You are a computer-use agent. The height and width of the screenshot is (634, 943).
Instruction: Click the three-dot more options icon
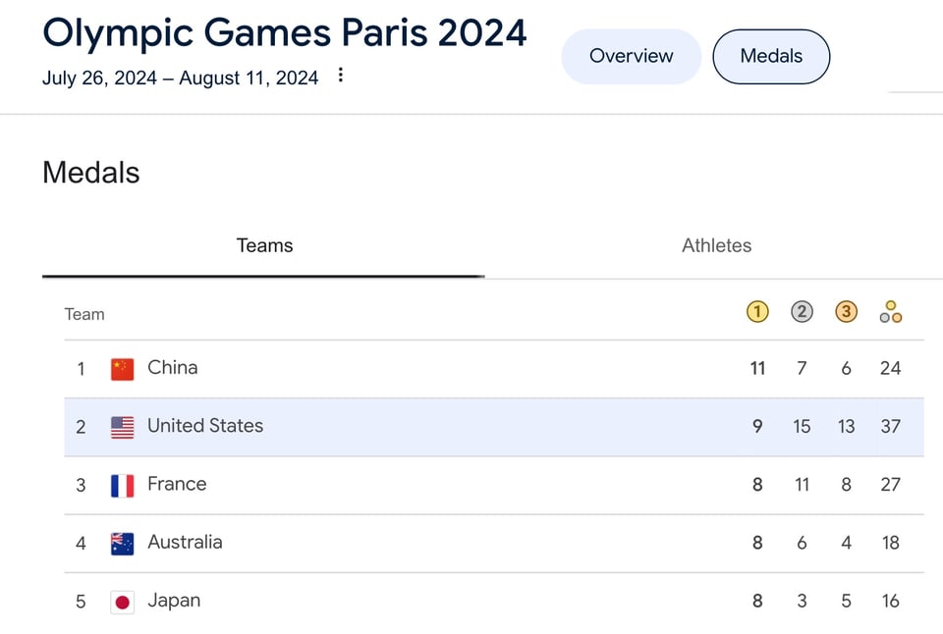click(x=341, y=76)
